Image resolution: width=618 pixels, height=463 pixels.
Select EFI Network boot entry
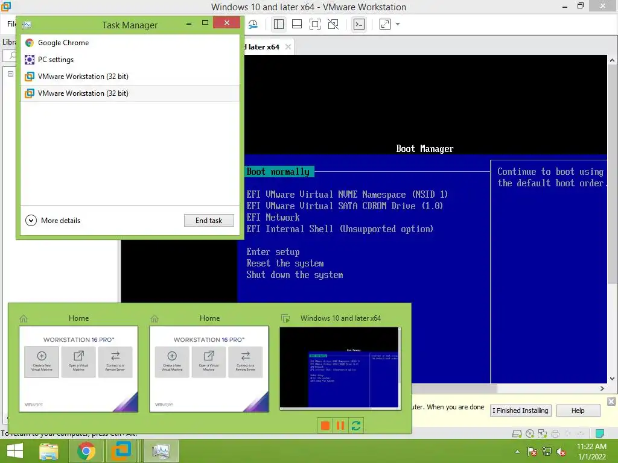pos(273,217)
